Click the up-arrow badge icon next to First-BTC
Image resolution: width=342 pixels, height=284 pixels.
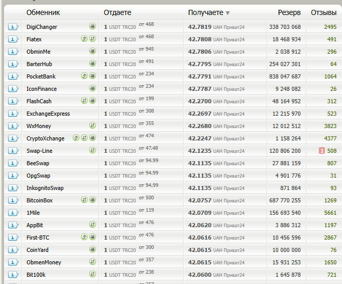[x=85, y=237]
